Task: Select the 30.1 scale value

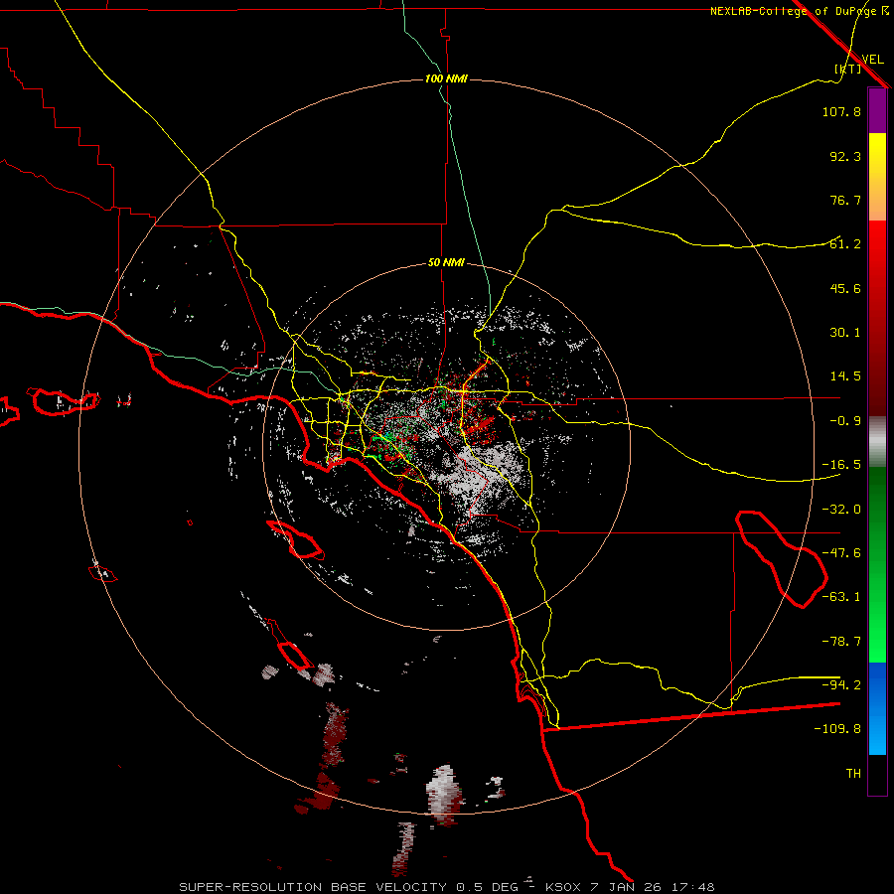Action: click(x=845, y=333)
